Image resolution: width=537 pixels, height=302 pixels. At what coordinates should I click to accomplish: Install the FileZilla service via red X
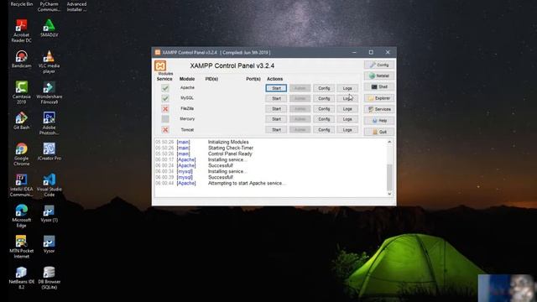(x=165, y=109)
